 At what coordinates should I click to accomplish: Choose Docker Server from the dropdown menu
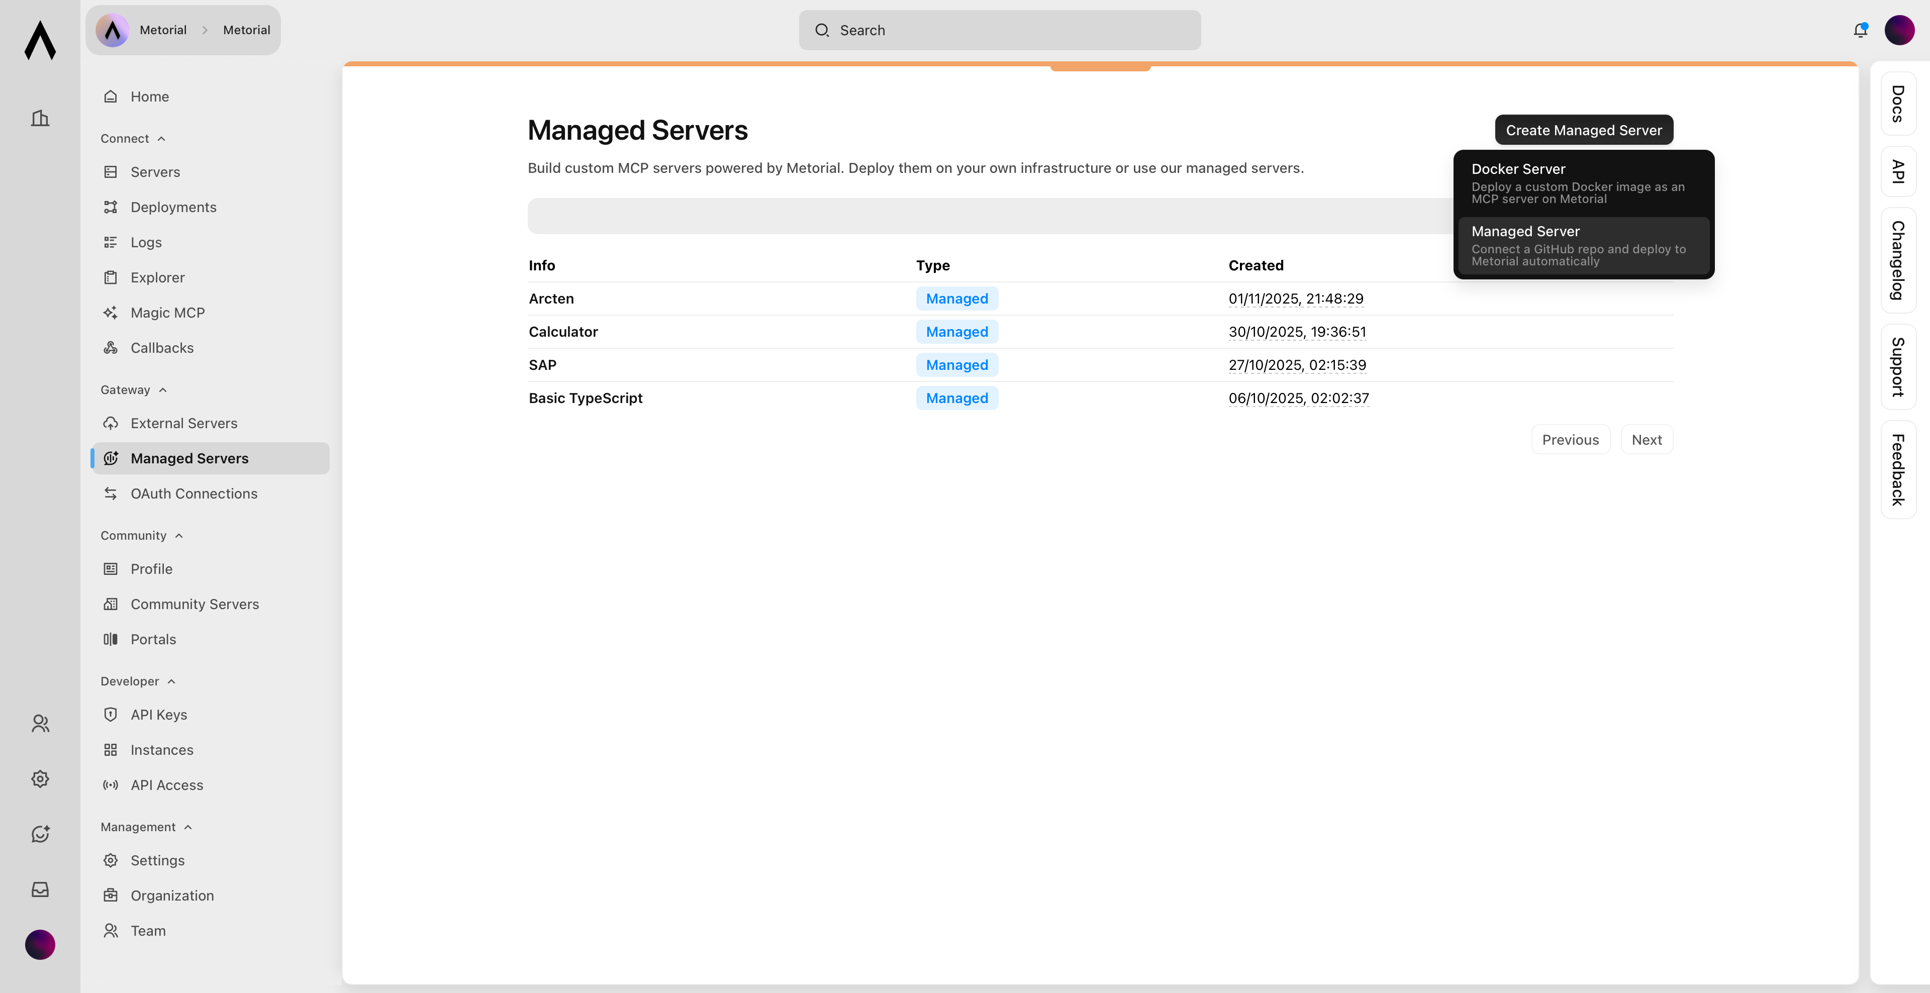point(1583,183)
